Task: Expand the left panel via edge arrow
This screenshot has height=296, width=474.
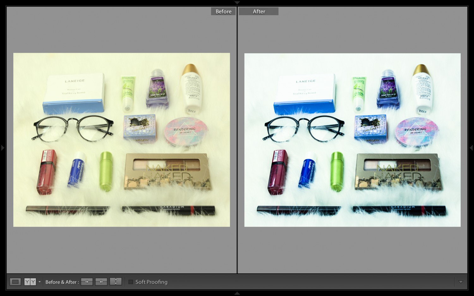Action: [3, 148]
